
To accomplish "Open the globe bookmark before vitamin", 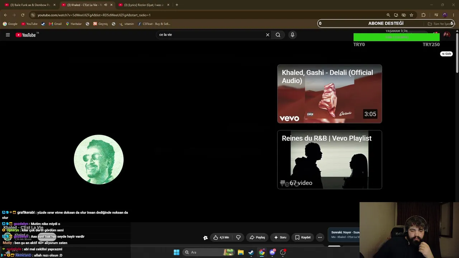I will pyautogui.click(x=114, y=24).
